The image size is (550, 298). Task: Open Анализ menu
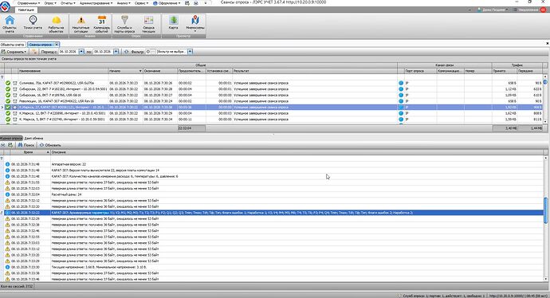(x=123, y=3)
